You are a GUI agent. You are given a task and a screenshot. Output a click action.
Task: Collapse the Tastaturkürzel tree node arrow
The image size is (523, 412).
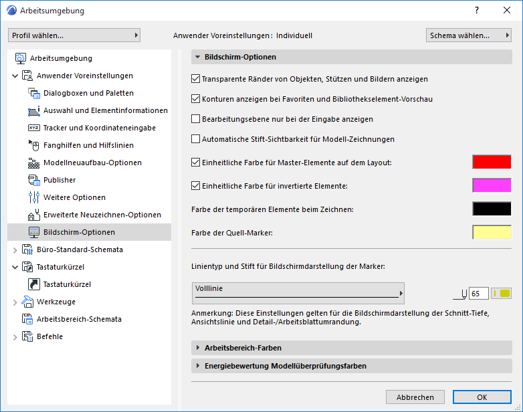pyautogui.click(x=15, y=268)
